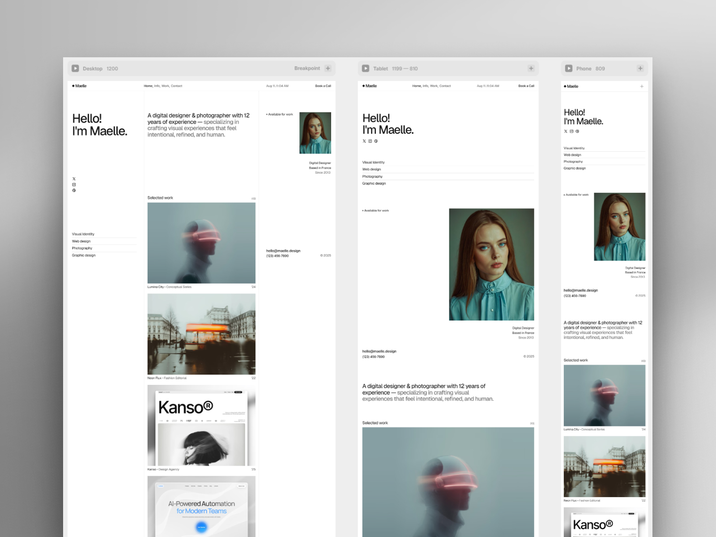Click the Maelle logo in Tablet page
The height and width of the screenshot is (537, 716).
click(370, 86)
